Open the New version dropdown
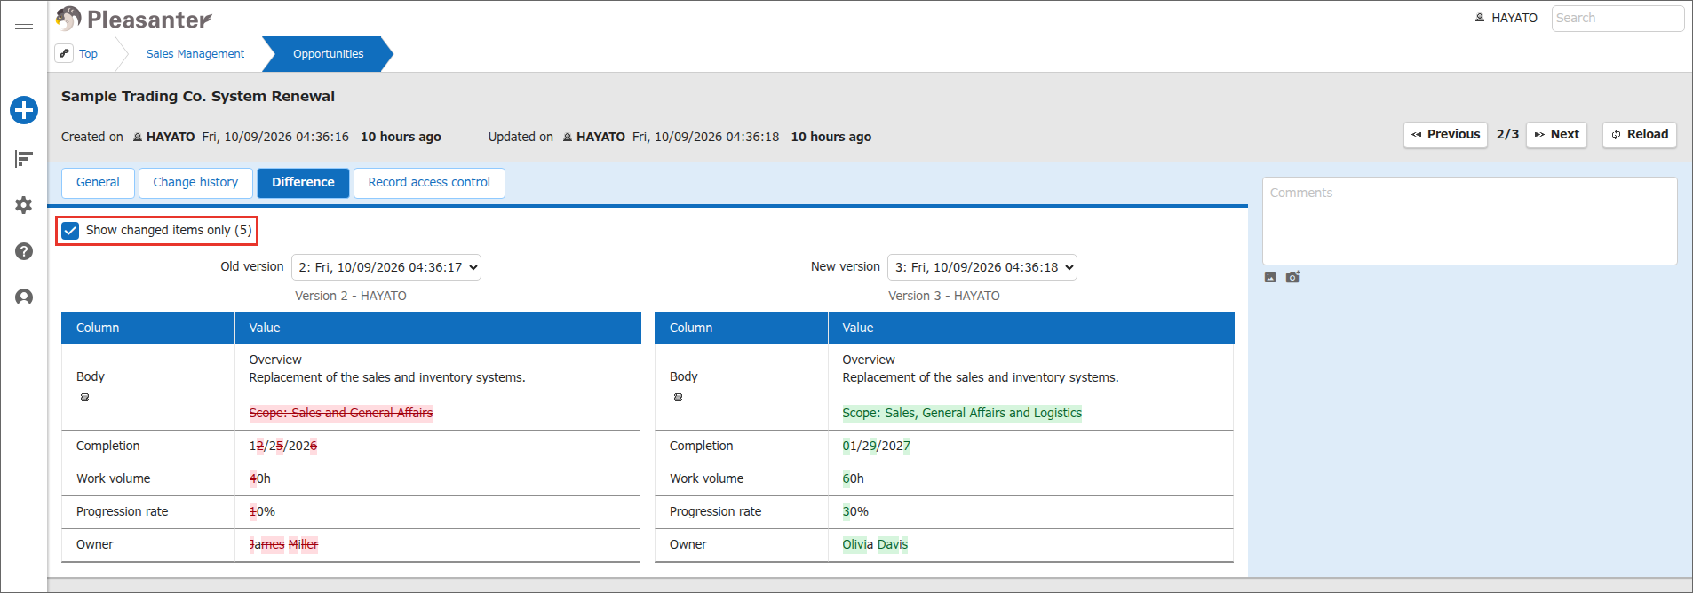Screen dimensions: 1693x593 (982, 267)
